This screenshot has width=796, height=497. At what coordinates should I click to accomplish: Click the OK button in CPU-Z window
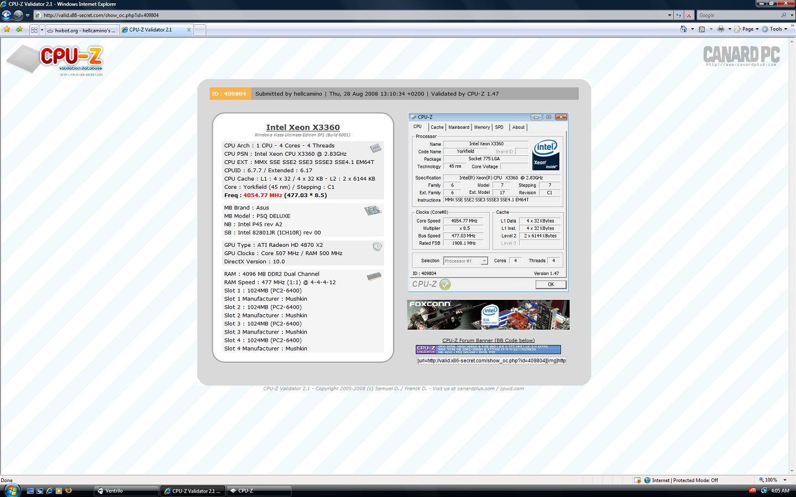tap(551, 284)
